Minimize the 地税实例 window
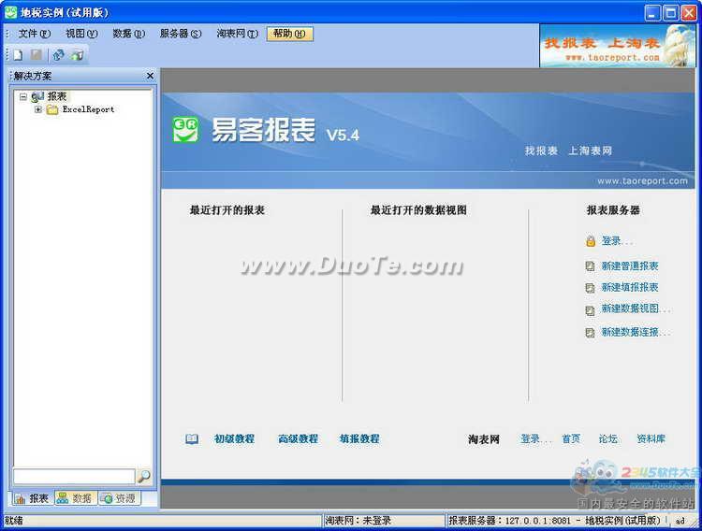This screenshot has width=702, height=531. pos(652,13)
